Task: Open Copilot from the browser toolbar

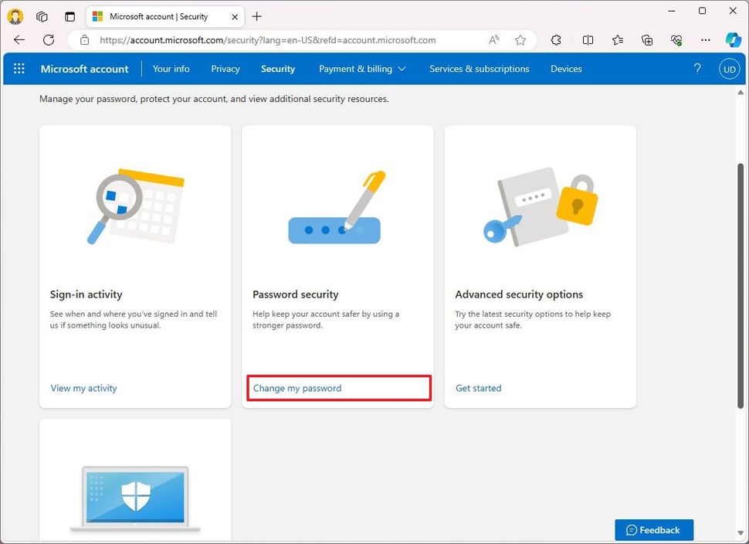Action: [x=732, y=39]
